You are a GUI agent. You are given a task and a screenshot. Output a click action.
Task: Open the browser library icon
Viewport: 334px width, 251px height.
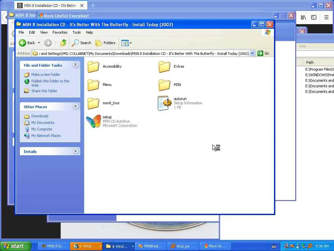(x=303, y=18)
